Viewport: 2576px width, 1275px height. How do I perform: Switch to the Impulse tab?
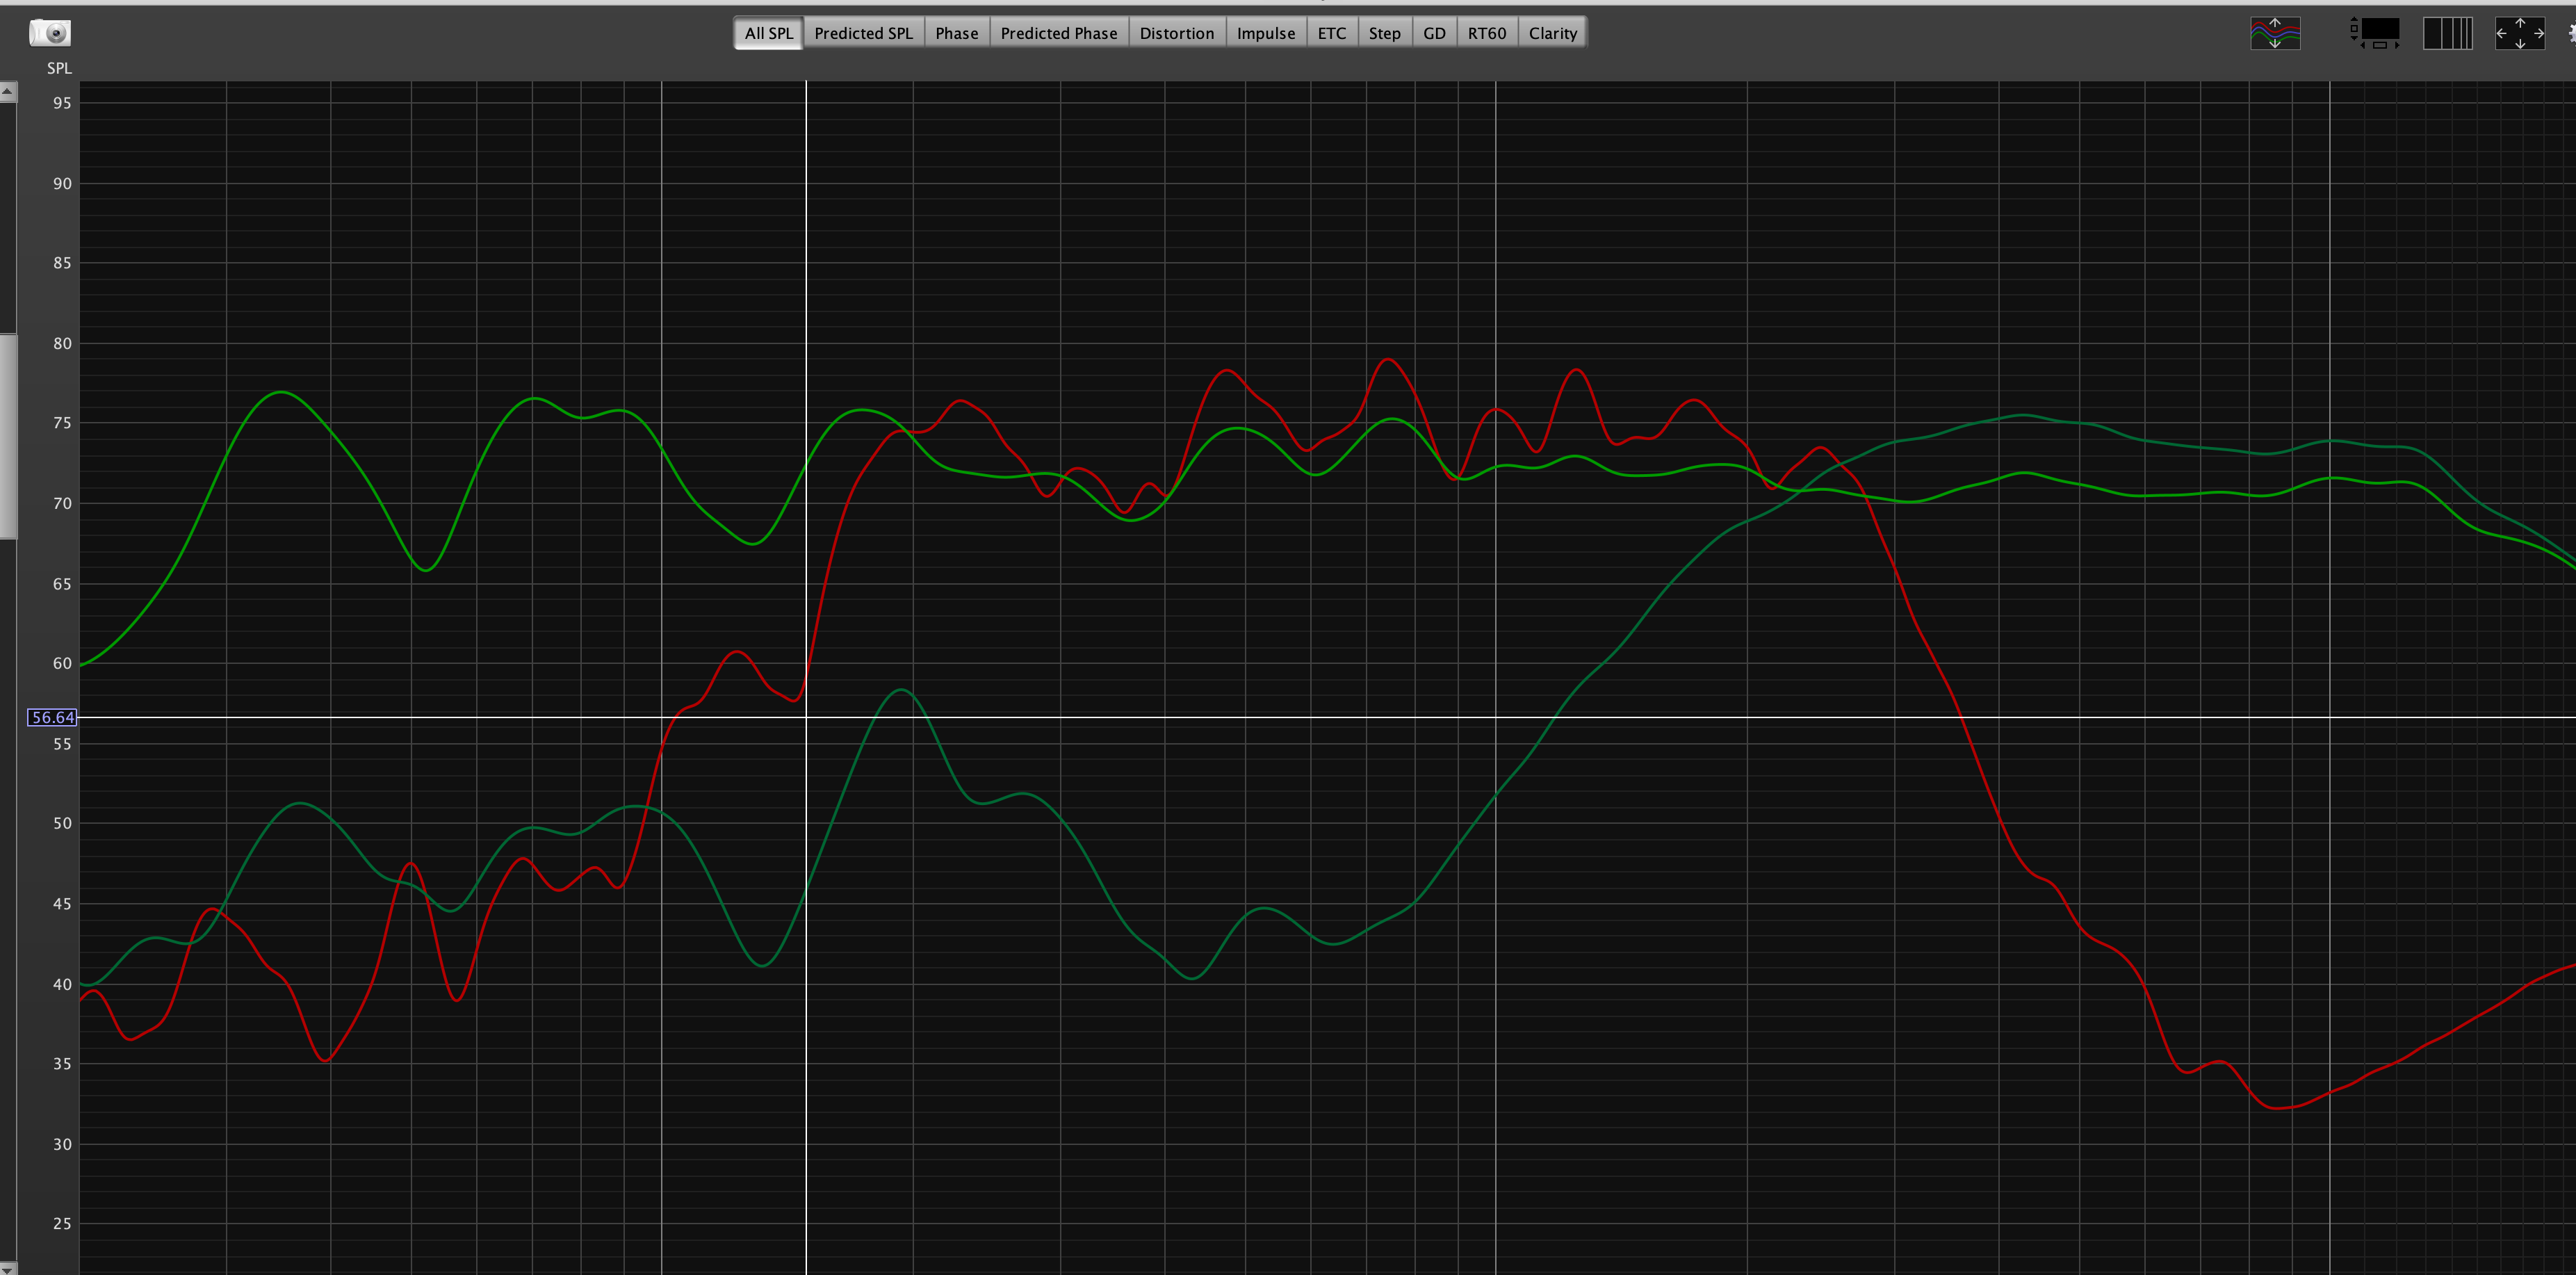(1265, 33)
